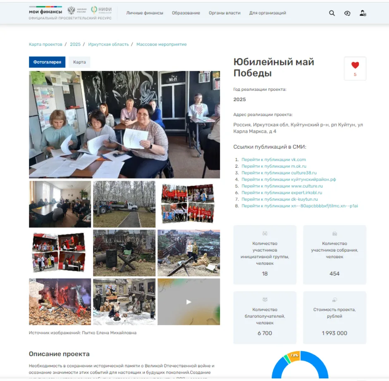
Task: Open the anti-tank hedgehog and barrel diorama thumbnail
Action: [124, 253]
